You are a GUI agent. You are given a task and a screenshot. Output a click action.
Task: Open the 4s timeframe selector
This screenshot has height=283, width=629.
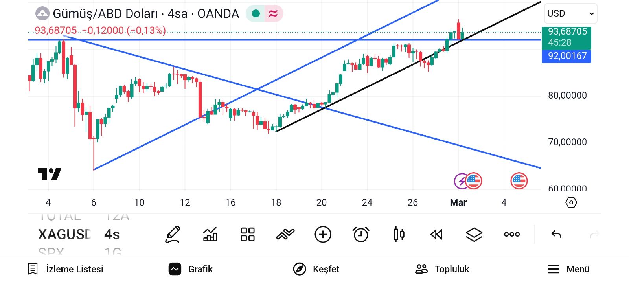tap(112, 235)
